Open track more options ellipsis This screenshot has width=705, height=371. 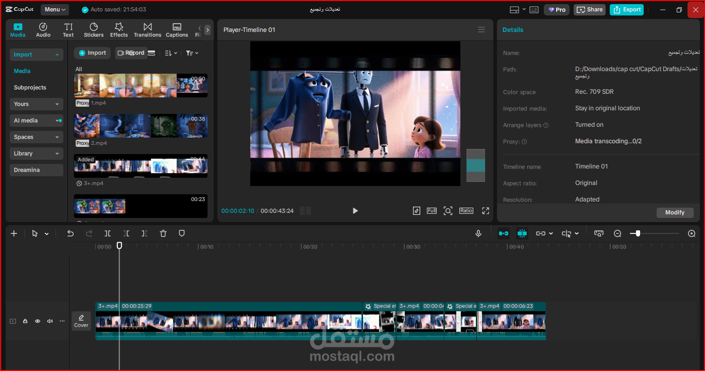(62, 321)
